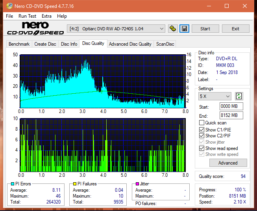The image size is (257, 211).
Task: Switch to the ScanDisc tab
Action: [165, 44]
